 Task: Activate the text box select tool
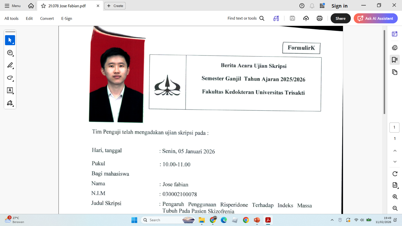pos(10,90)
